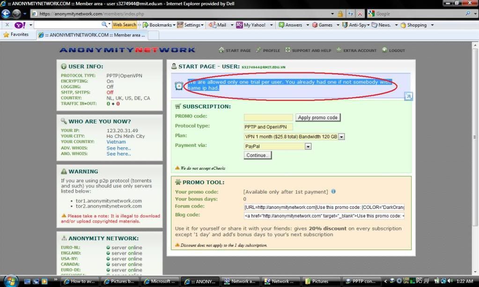Viewport: 479px width, 287px height.
Task: Open the search provider dropdown next to Google box
Action: [475, 14]
